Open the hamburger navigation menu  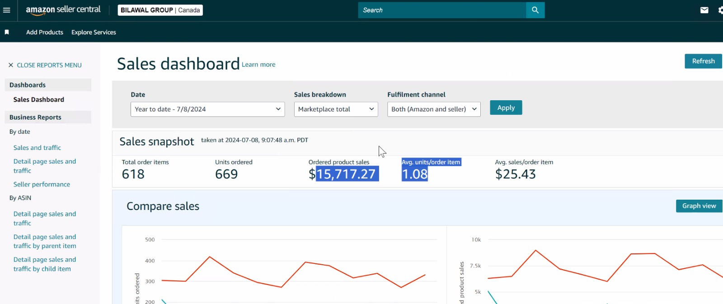coord(7,10)
